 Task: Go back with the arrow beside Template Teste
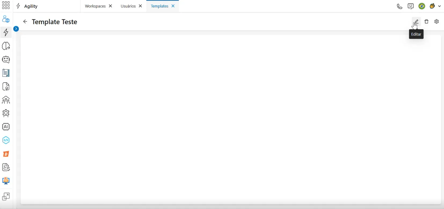(x=25, y=22)
